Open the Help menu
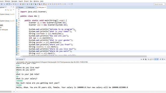The height and width of the screenshot is (93, 166). [x=42, y=1]
